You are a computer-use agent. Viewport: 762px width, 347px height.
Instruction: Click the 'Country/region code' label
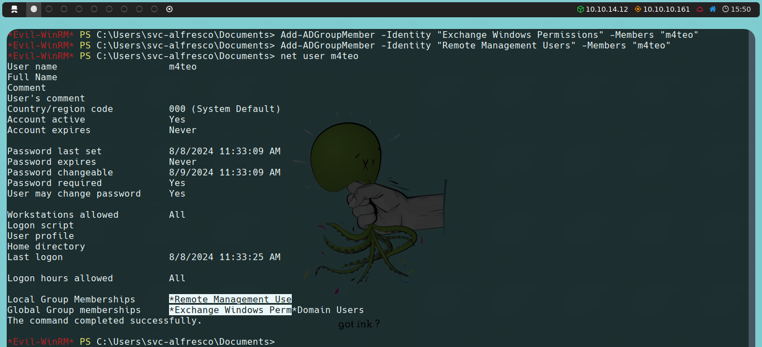click(60, 109)
